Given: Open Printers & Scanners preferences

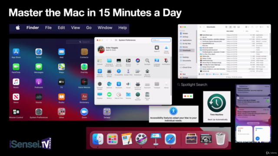Looking at the screenshot, I should [138, 84].
